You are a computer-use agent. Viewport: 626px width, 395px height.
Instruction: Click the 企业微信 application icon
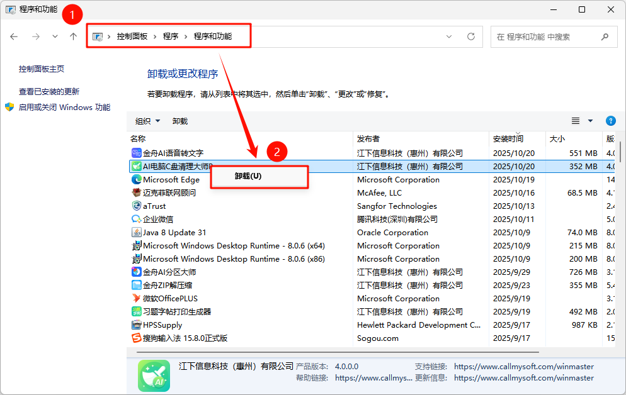coord(136,219)
